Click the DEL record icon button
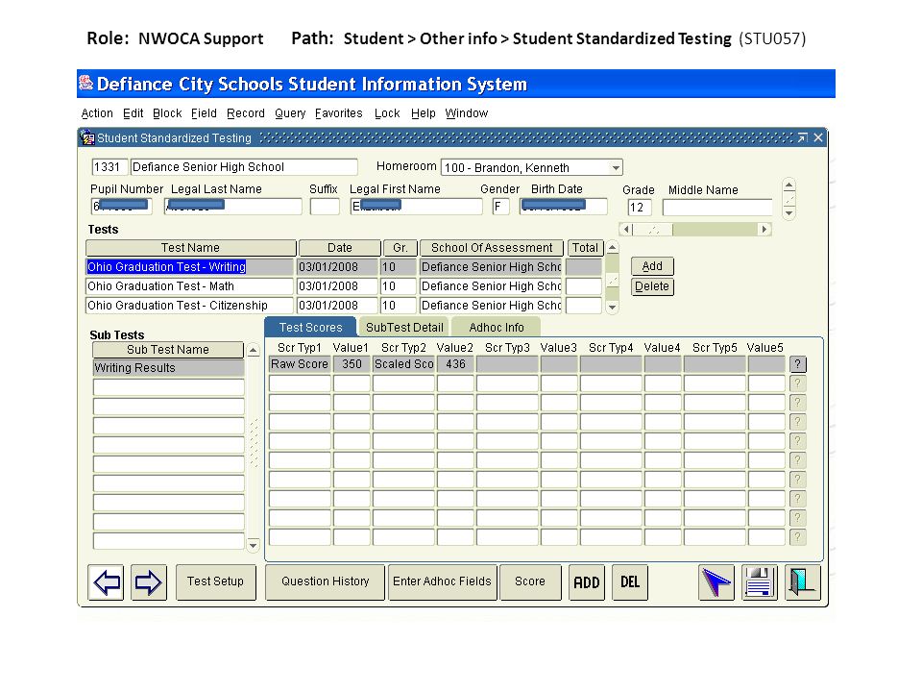The image size is (922, 692). coord(630,582)
